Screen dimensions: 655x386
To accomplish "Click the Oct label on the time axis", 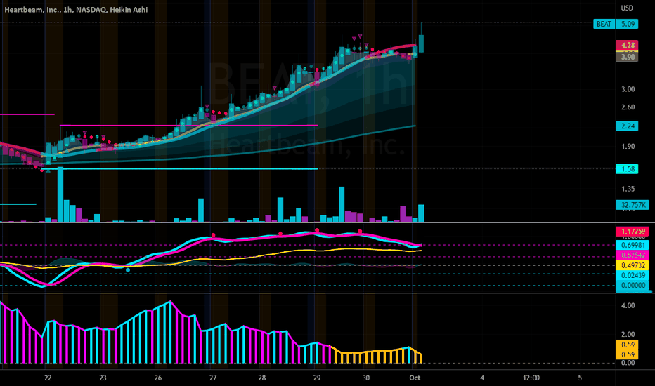I will point(415,378).
